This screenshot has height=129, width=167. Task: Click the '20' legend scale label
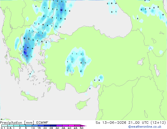tap(45, 128)
